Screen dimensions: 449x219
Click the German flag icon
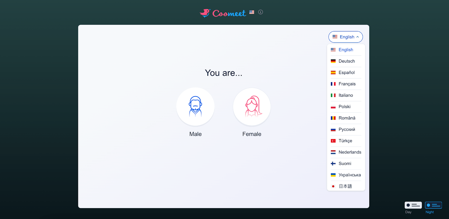tap(333, 61)
